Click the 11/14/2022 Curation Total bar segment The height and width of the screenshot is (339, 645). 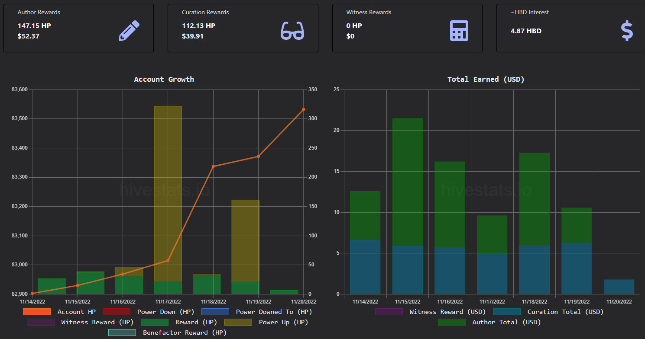pyautogui.click(x=365, y=267)
